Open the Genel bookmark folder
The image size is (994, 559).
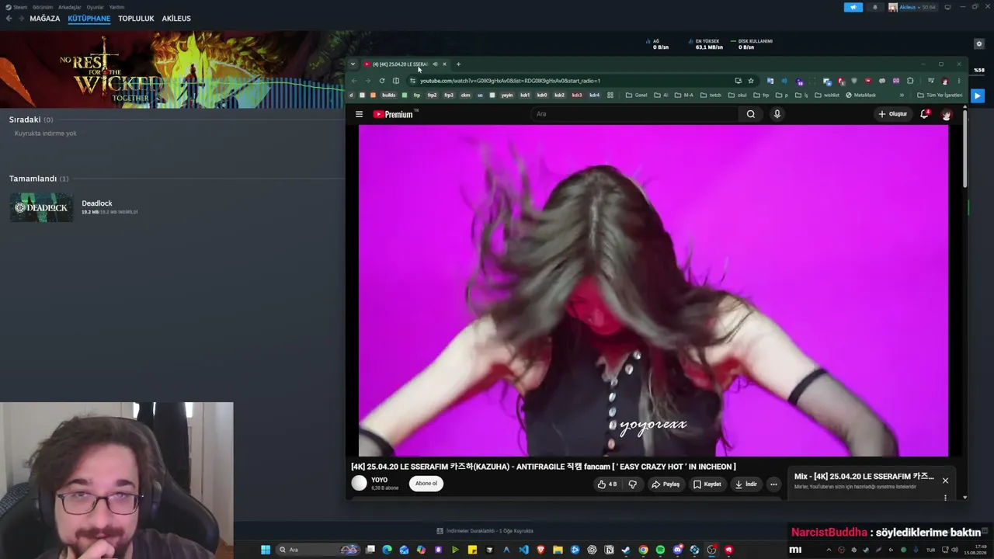tap(637, 95)
